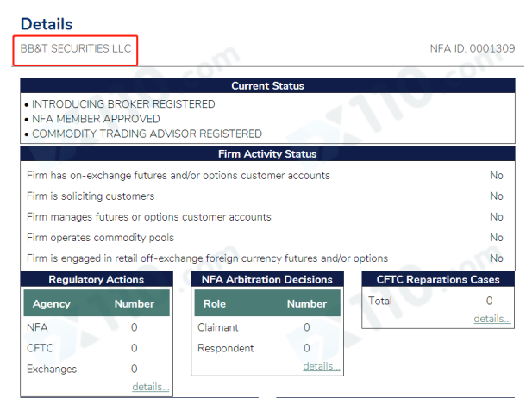
Task: Select the NFA agency row label
Action: tap(37, 327)
